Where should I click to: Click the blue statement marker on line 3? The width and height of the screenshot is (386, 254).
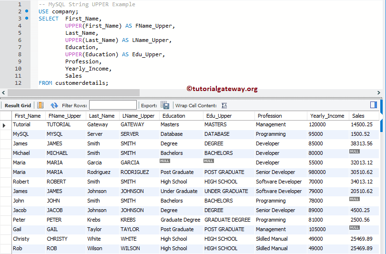(27, 18)
